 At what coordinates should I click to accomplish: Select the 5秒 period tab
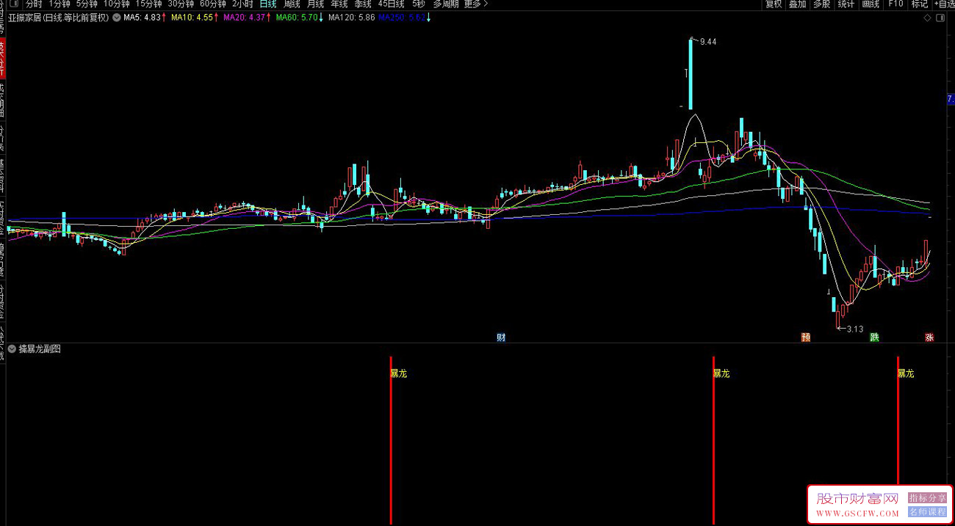click(419, 4)
